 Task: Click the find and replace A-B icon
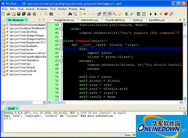[75, 14]
